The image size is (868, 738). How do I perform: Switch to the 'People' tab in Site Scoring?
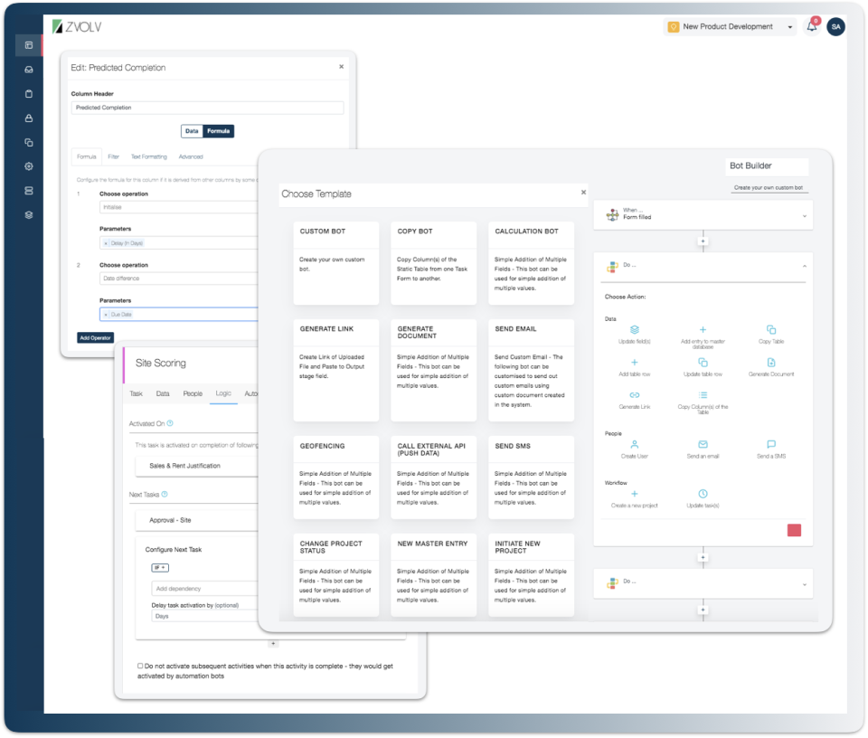coord(194,393)
